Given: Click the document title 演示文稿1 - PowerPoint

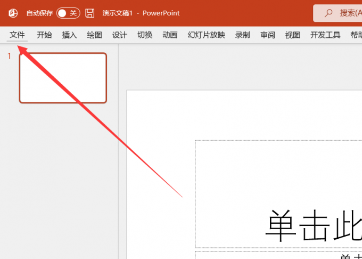Looking at the screenshot, I should (x=141, y=13).
